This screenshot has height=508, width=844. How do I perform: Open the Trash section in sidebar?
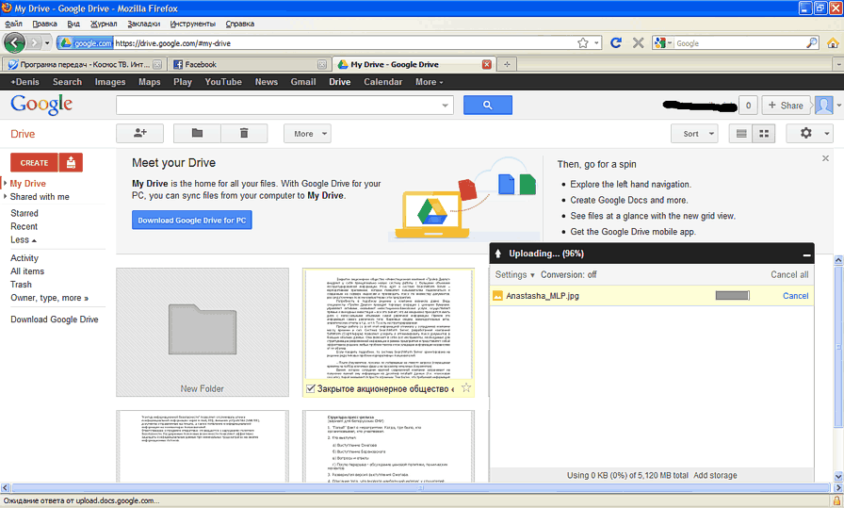[x=21, y=285]
